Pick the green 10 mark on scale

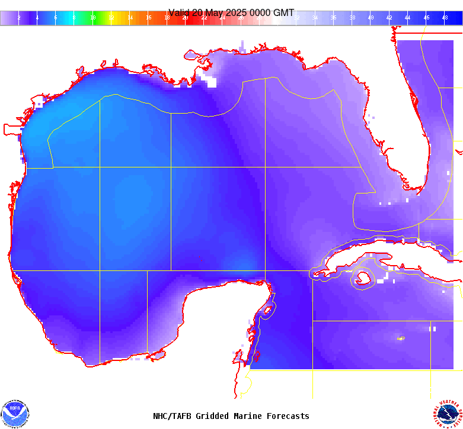(x=92, y=18)
